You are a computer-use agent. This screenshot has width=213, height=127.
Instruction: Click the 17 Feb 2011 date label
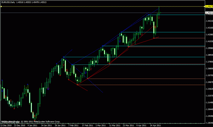click(88, 125)
